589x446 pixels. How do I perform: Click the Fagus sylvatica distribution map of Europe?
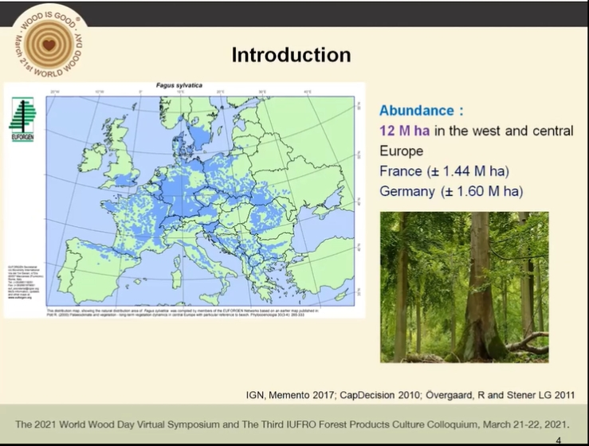tap(200, 201)
